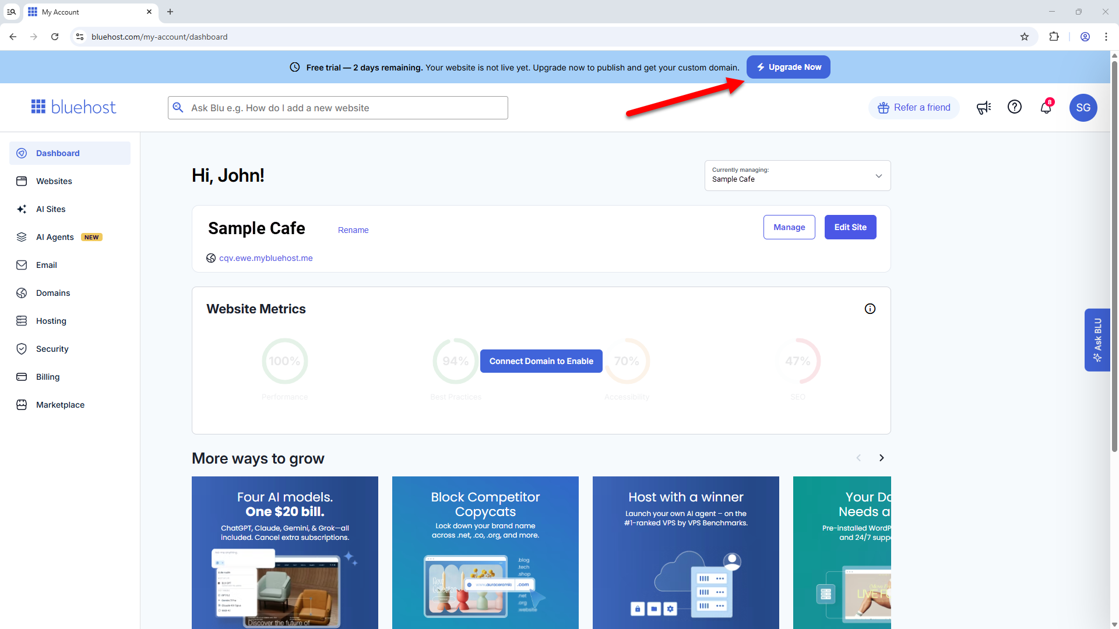1119x629 pixels.
Task: Click the globe icon beside site URL
Action: [211, 258]
